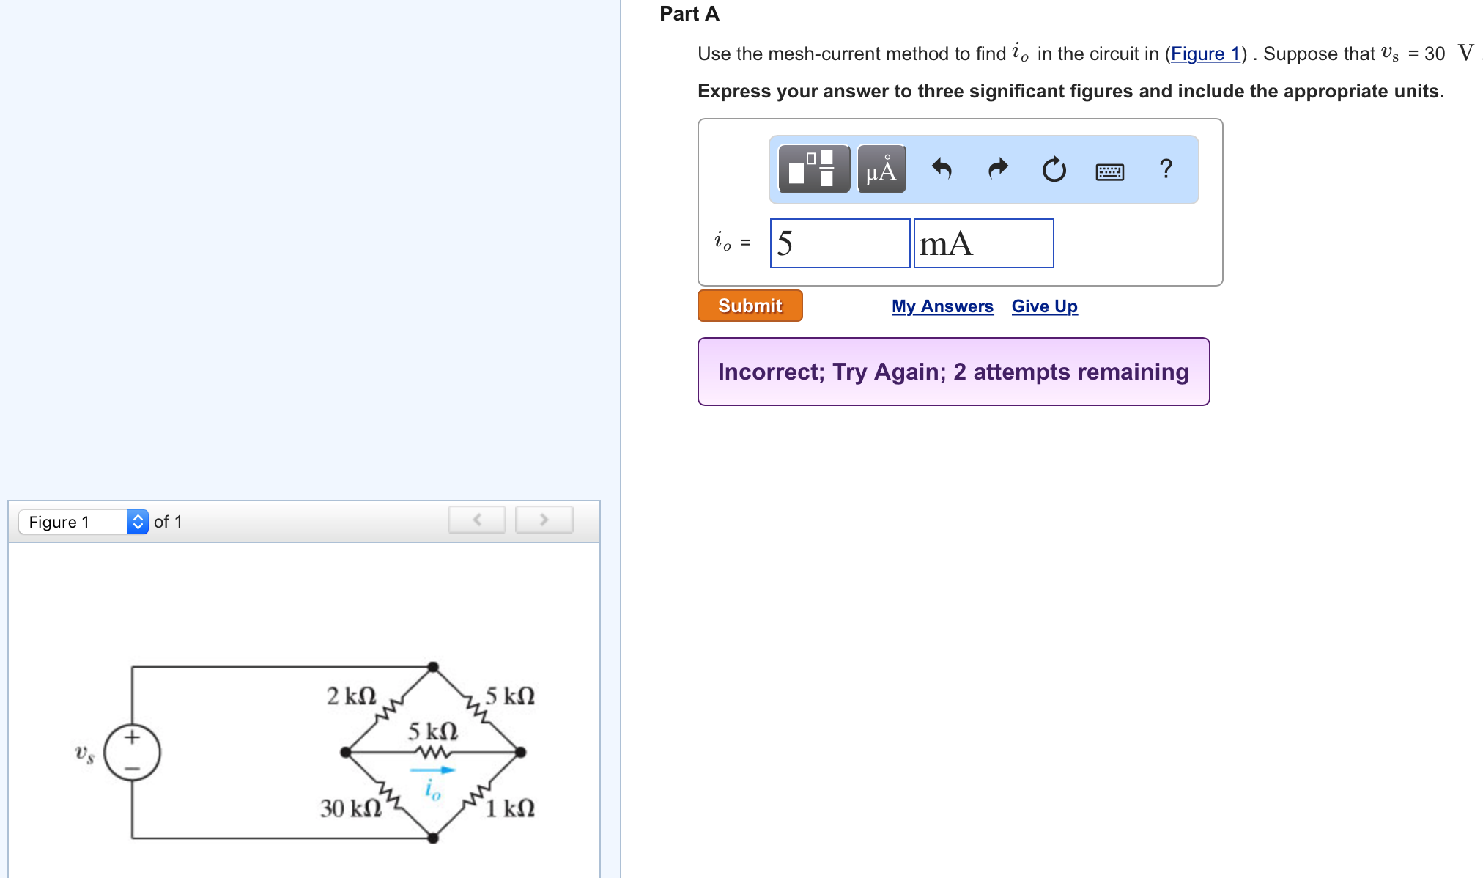Click the reset circular arrow icon

tap(1054, 169)
